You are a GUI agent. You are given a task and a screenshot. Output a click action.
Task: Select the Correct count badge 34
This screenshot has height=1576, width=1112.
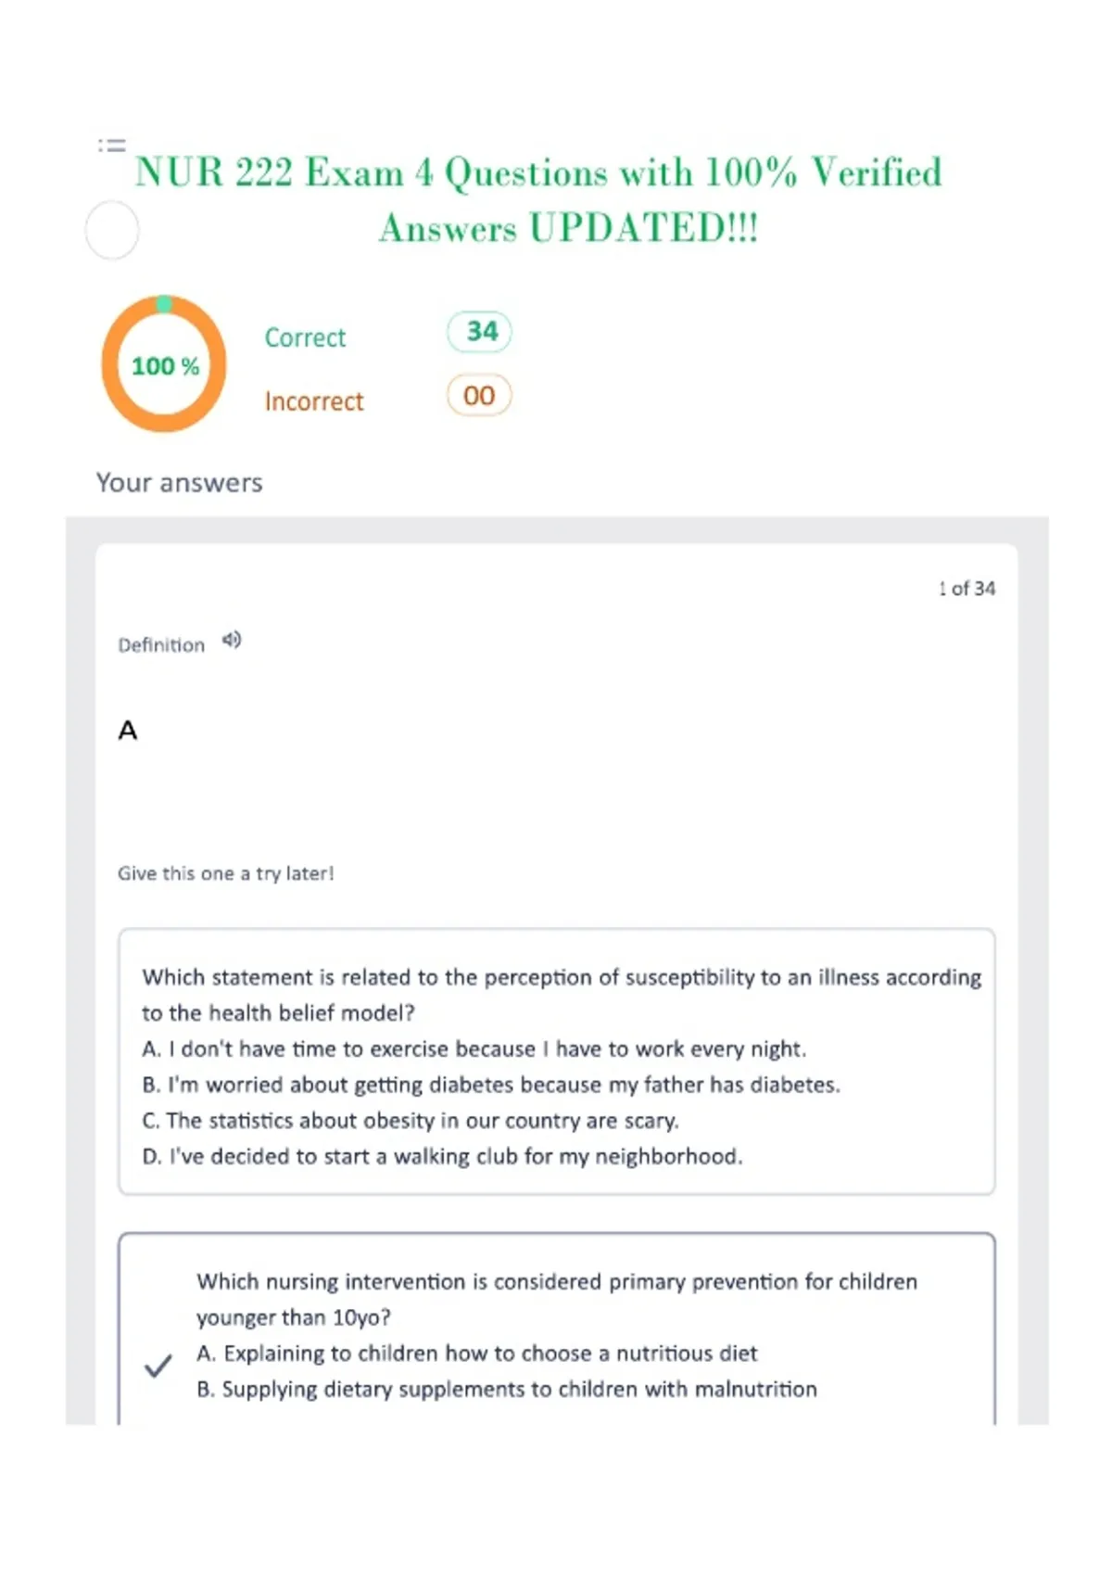click(x=479, y=332)
